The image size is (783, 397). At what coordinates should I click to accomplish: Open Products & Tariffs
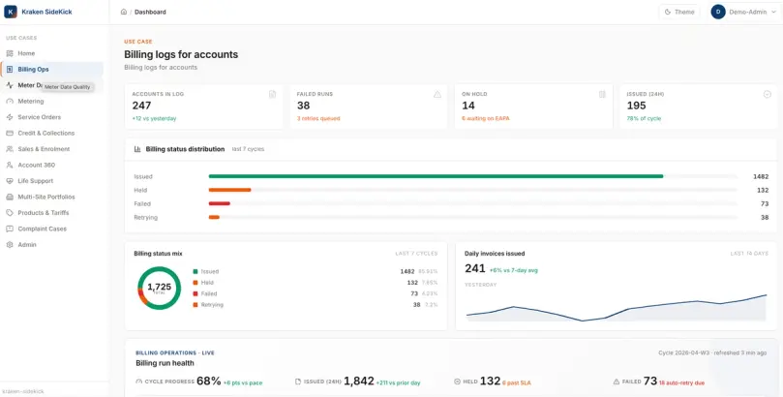click(52, 213)
